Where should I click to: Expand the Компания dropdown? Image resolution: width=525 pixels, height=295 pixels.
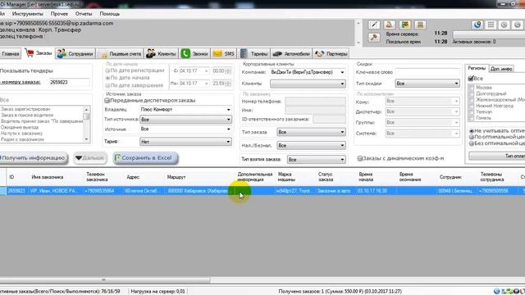[342, 72]
